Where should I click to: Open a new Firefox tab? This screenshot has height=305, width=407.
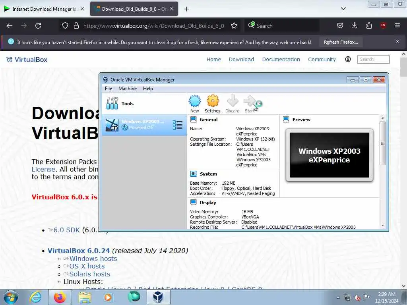(x=187, y=9)
